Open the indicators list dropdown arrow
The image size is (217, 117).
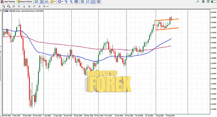tap(55, 2)
